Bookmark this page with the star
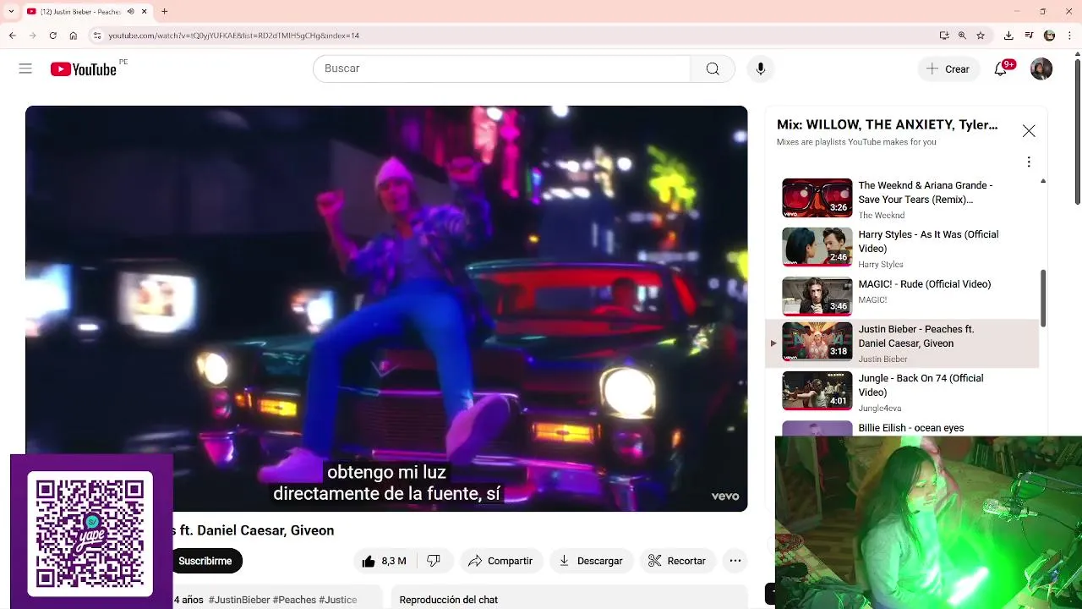The height and width of the screenshot is (609, 1082). [x=981, y=36]
